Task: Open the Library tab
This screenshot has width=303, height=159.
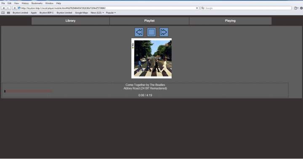Action: click(70, 21)
